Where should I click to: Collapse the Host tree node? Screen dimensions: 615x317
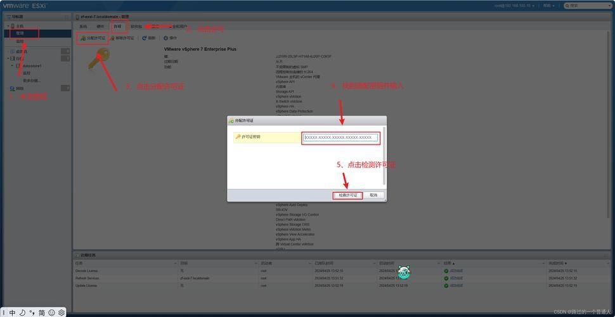tap(8, 26)
